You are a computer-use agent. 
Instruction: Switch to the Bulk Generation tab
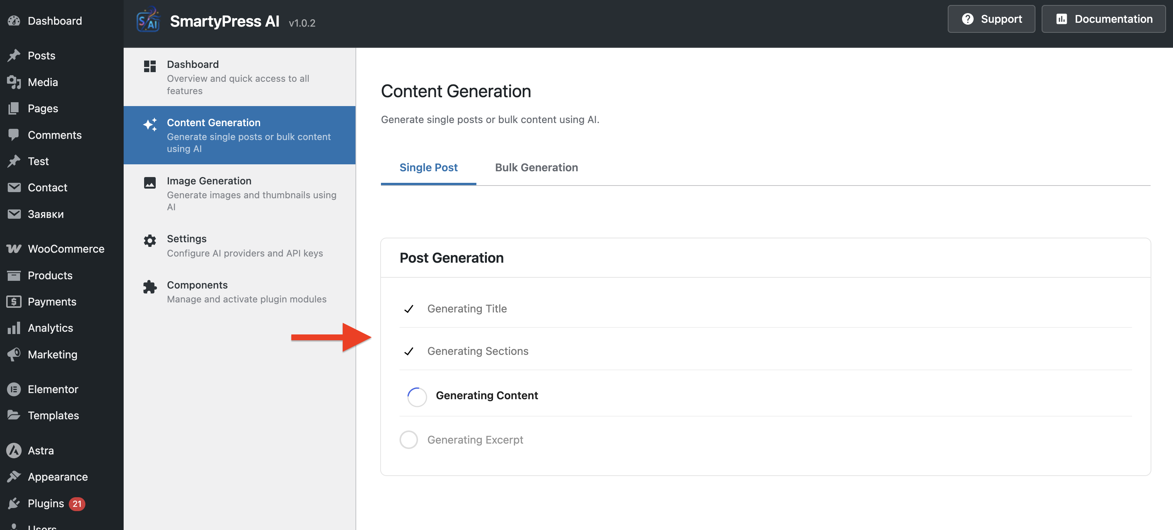(536, 167)
